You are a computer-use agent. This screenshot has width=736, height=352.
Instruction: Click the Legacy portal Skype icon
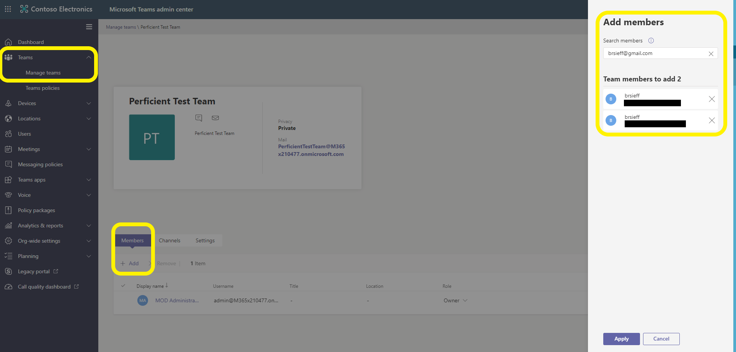(8, 271)
